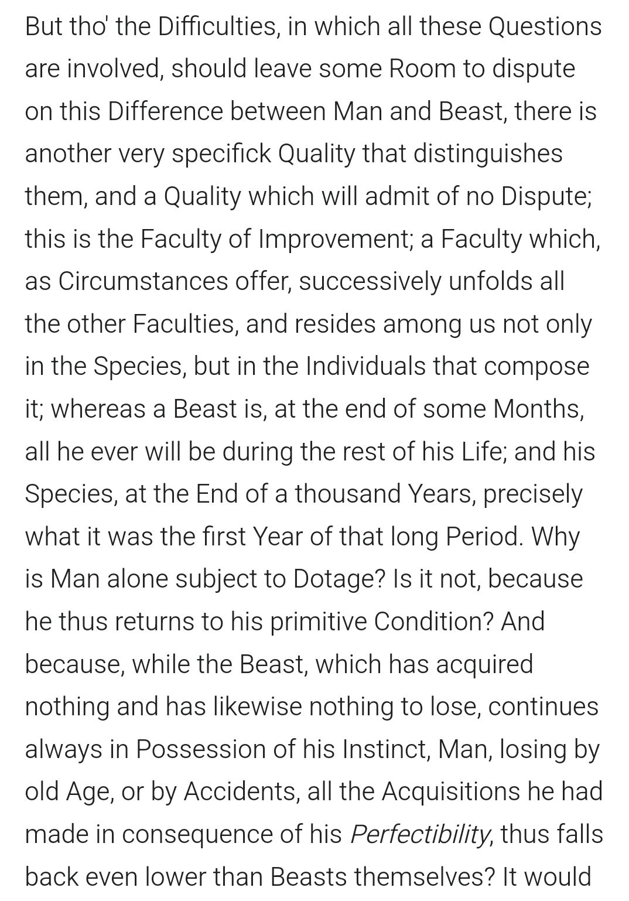Click the word Circumstances
This screenshot has height=901, width=629.
pos(143,281)
